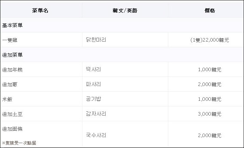Viewport: 244px width, 148px height.
Task: Click the 菜單名 column header
Action: click(40, 11)
